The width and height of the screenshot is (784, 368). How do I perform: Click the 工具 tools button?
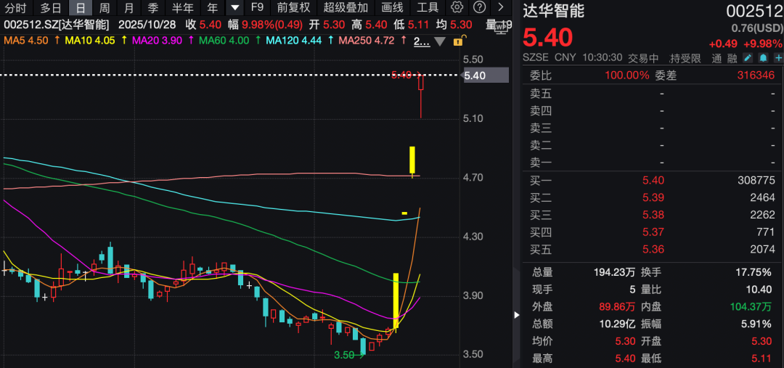[428, 8]
